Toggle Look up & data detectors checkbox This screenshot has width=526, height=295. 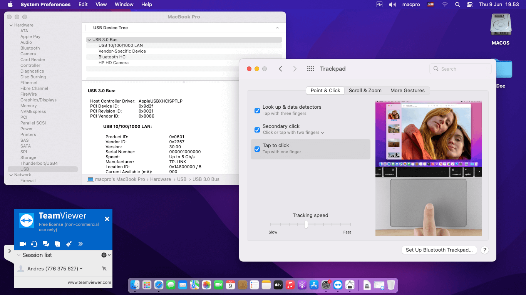click(257, 111)
